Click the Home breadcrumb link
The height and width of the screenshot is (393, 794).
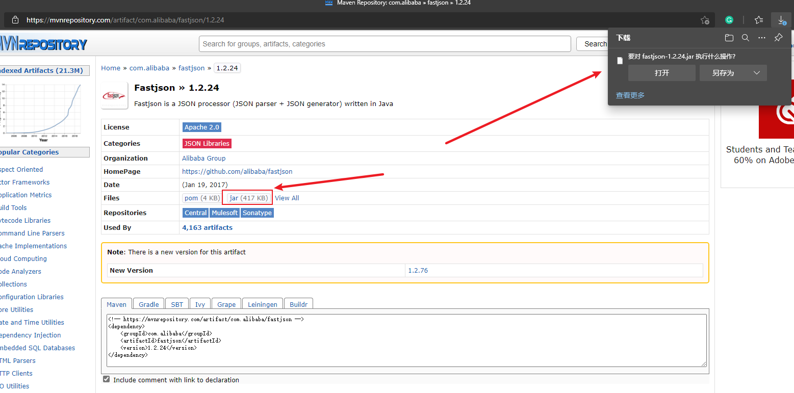pyautogui.click(x=111, y=68)
